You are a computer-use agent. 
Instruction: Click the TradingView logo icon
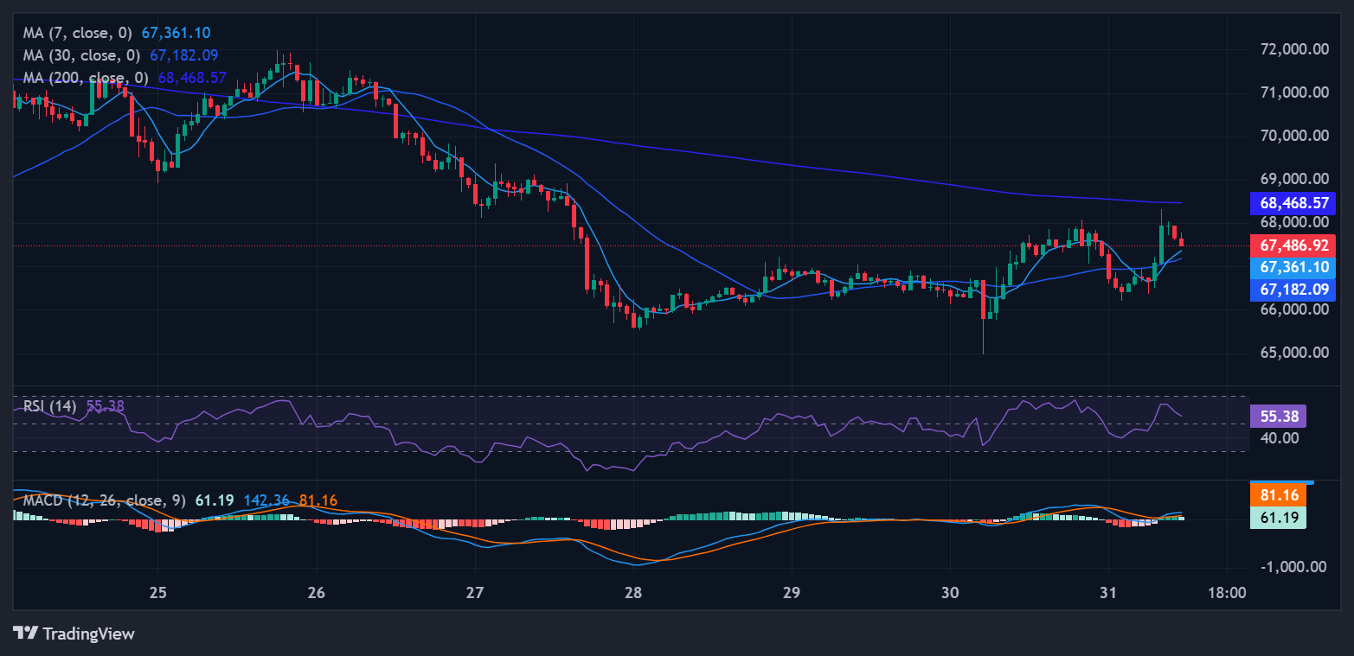(x=26, y=634)
